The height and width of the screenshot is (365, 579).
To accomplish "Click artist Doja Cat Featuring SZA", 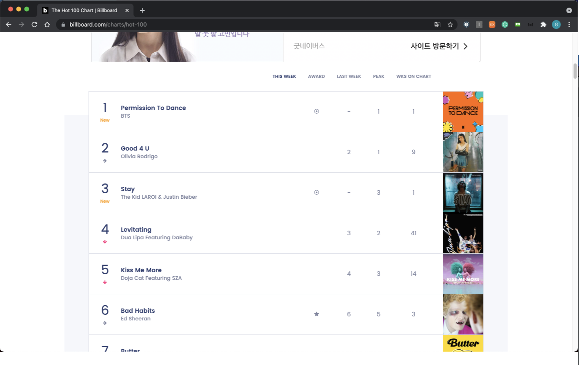I will point(151,278).
